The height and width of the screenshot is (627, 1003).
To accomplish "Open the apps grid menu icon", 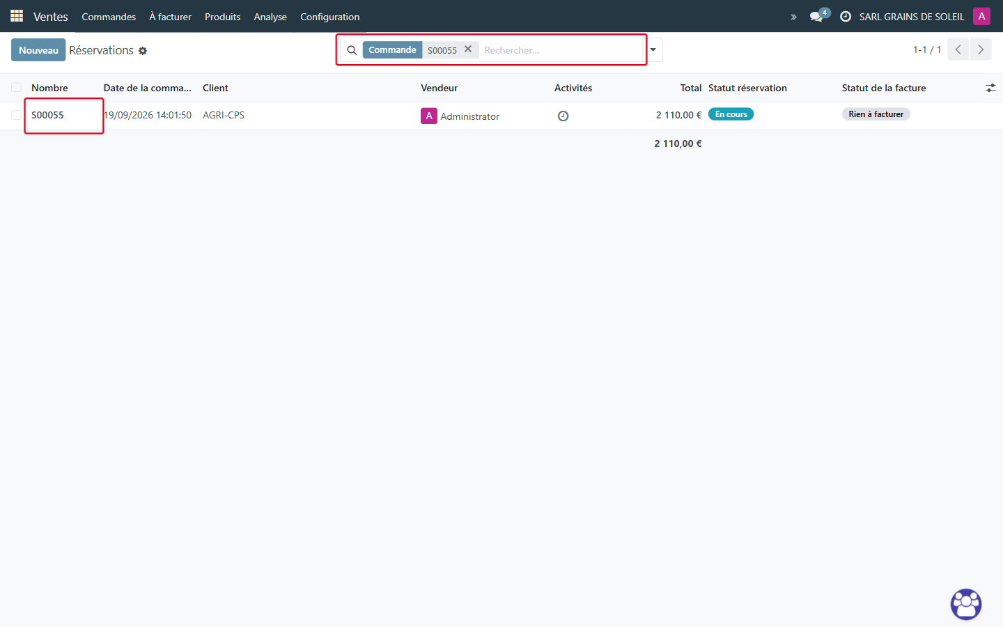I will click(17, 16).
